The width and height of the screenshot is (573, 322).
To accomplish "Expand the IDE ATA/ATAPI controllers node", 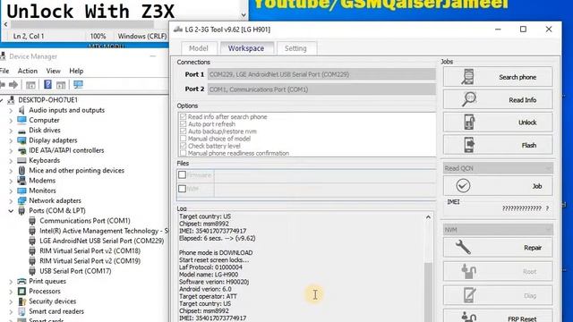I will 11,150.
